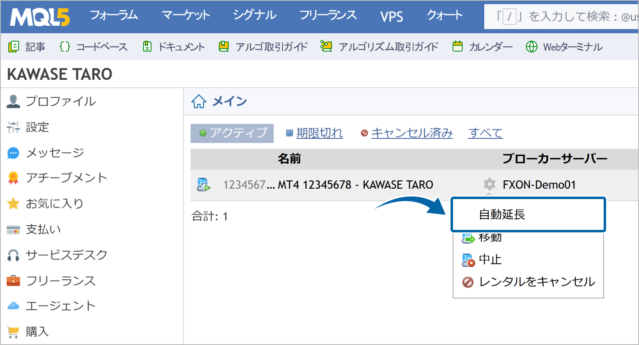Click the VPS subscription row icon
639x345 pixels.
coord(203,185)
